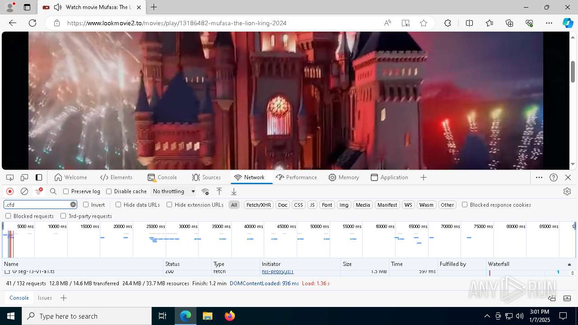Viewport: 578px width, 325px height.
Task: Check the Blocked requests checkbox
Action: pyautogui.click(x=8, y=216)
